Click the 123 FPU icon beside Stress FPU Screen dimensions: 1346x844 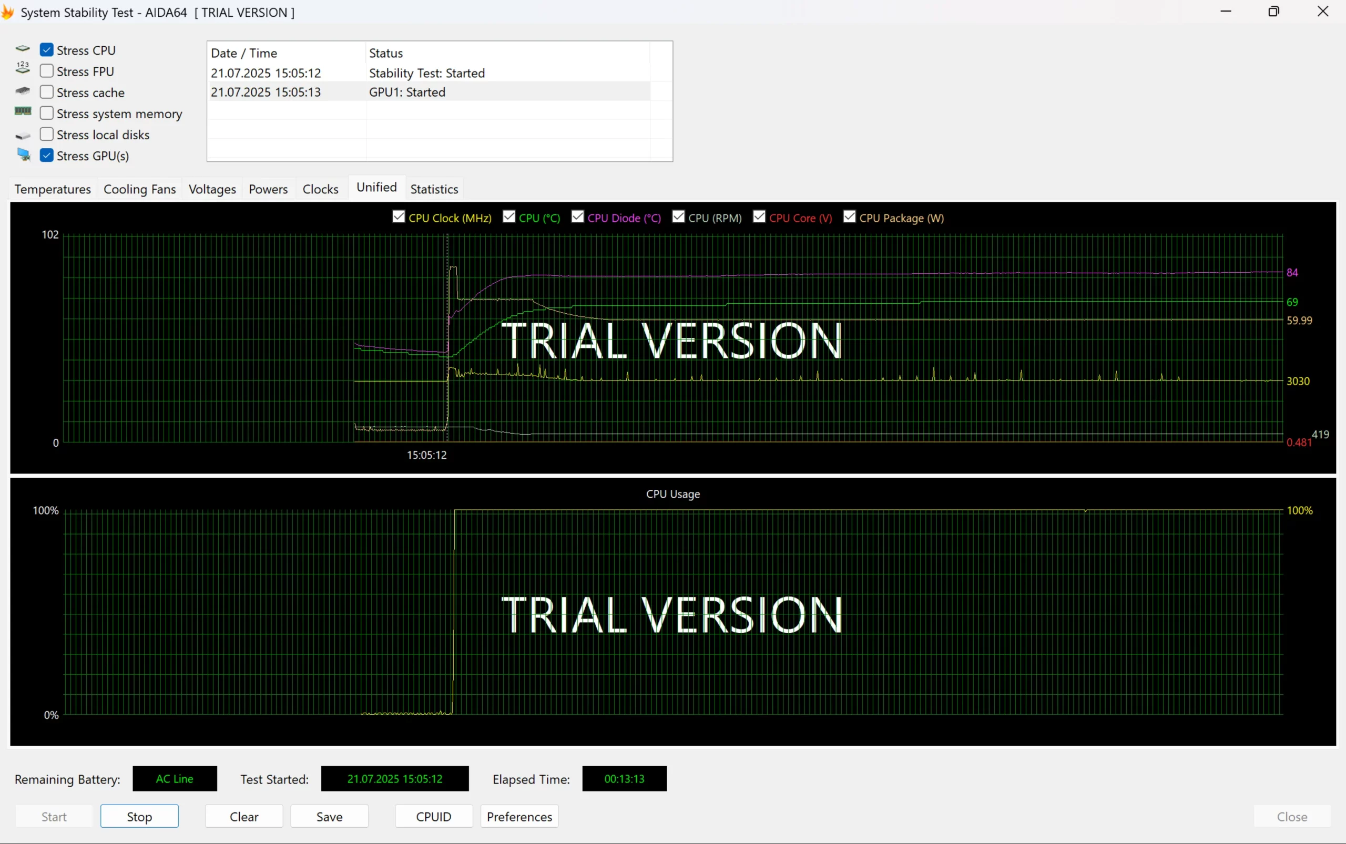[22, 68]
